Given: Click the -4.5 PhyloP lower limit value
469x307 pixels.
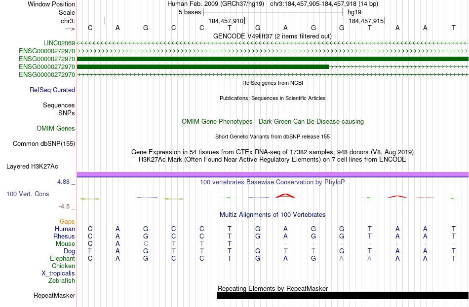Looking at the screenshot, I should coord(64,206).
